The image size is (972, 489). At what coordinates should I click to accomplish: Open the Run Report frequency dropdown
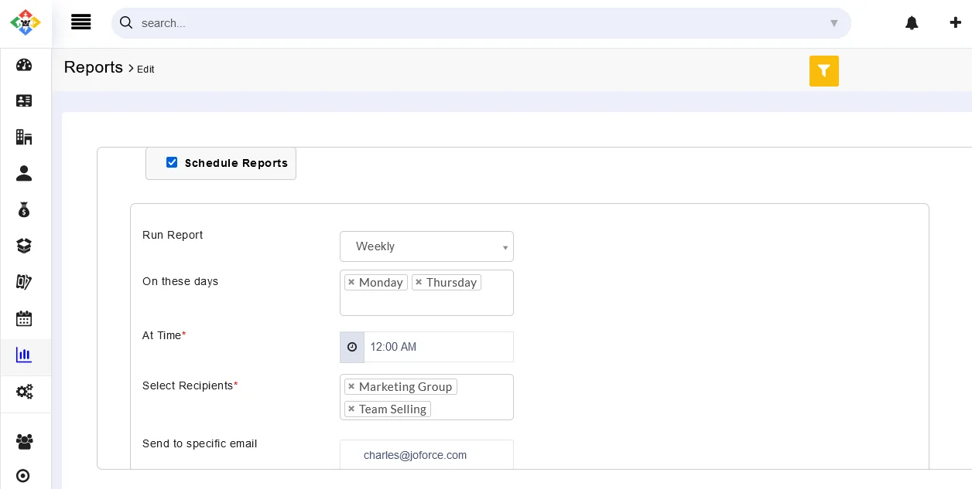pos(426,246)
